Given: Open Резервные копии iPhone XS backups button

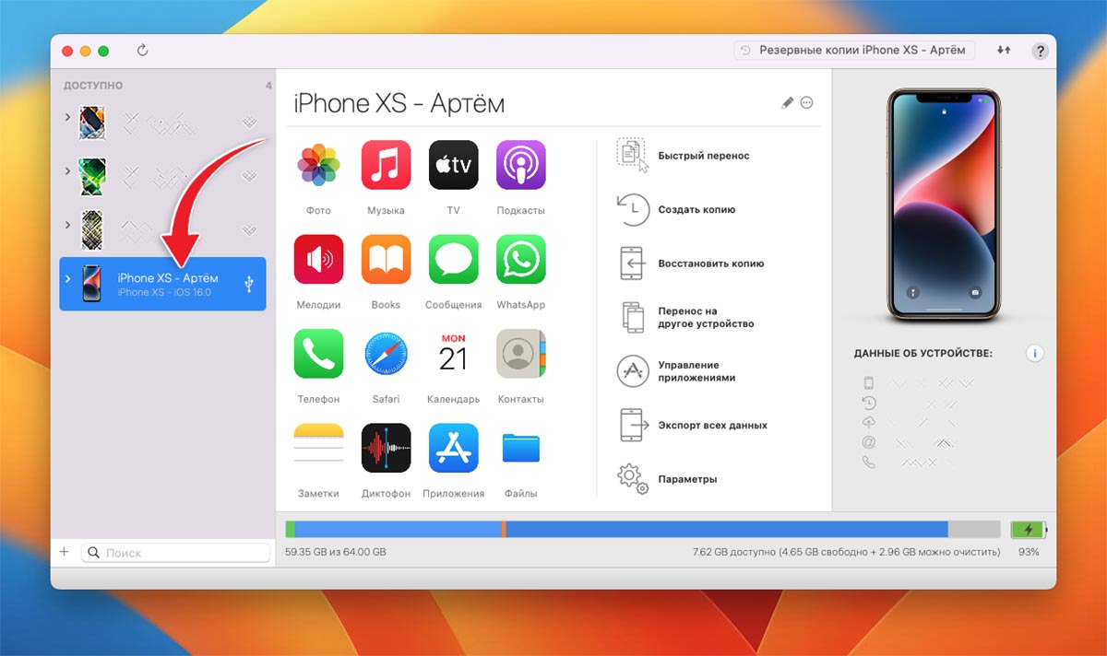Looking at the screenshot, I should pyautogui.click(x=854, y=51).
